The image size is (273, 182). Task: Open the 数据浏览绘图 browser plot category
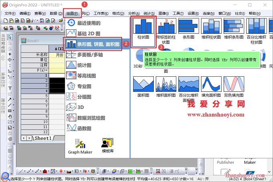click(x=97, y=118)
